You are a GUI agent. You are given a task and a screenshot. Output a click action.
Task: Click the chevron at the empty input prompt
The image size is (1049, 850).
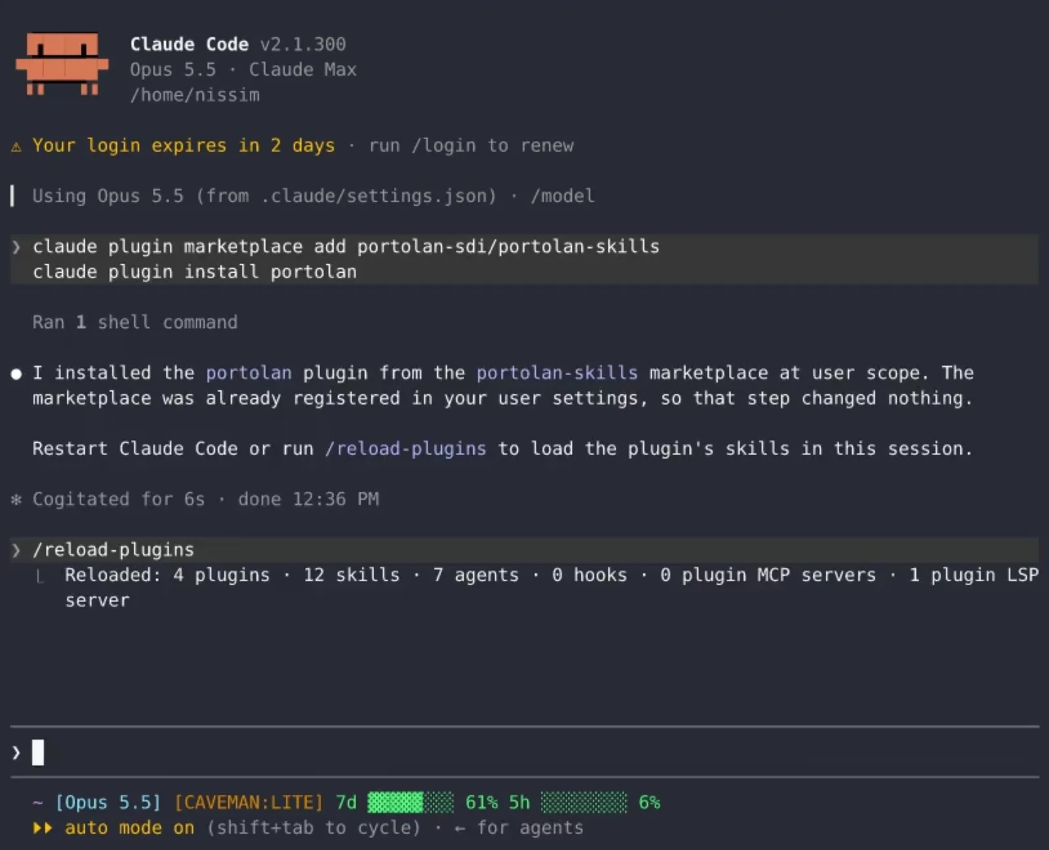[x=16, y=752]
